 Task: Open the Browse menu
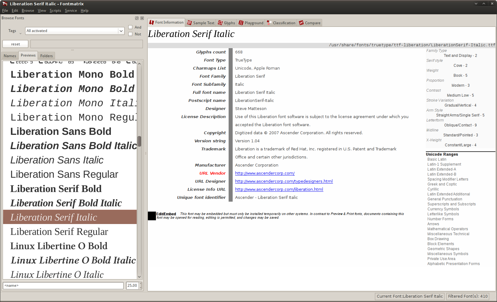[x=28, y=11]
